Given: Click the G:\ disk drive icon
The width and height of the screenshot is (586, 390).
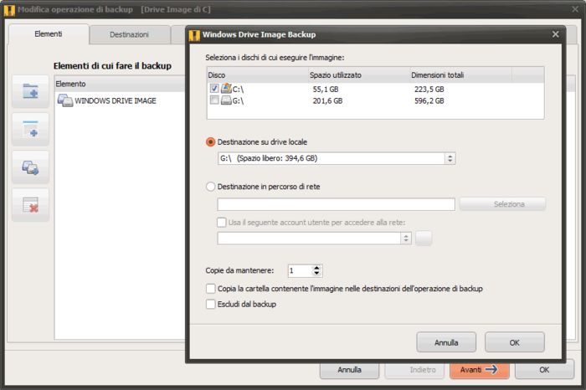Looking at the screenshot, I should (226, 100).
